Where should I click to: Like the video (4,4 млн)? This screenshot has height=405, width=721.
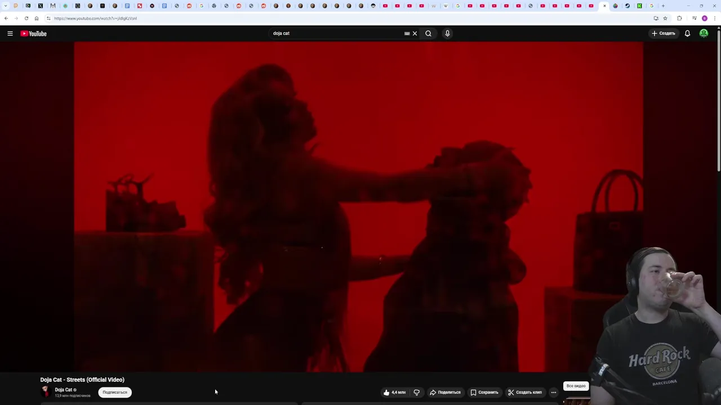(394, 392)
